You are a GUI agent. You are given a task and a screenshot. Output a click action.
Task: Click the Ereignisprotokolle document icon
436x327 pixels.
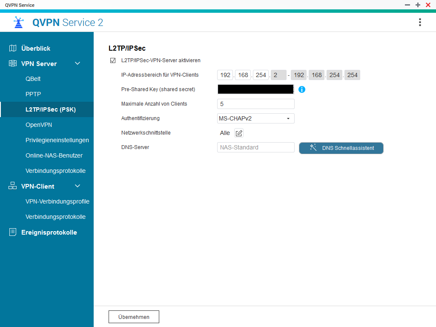(x=13, y=232)
